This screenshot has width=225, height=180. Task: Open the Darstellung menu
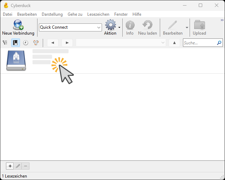click(x=52, y=14)
